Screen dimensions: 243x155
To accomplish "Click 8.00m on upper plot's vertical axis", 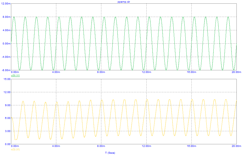I will click(x=6, y=17).
